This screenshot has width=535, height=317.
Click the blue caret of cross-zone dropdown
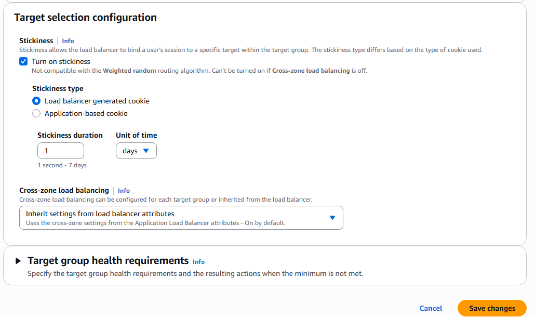point(332,218)
